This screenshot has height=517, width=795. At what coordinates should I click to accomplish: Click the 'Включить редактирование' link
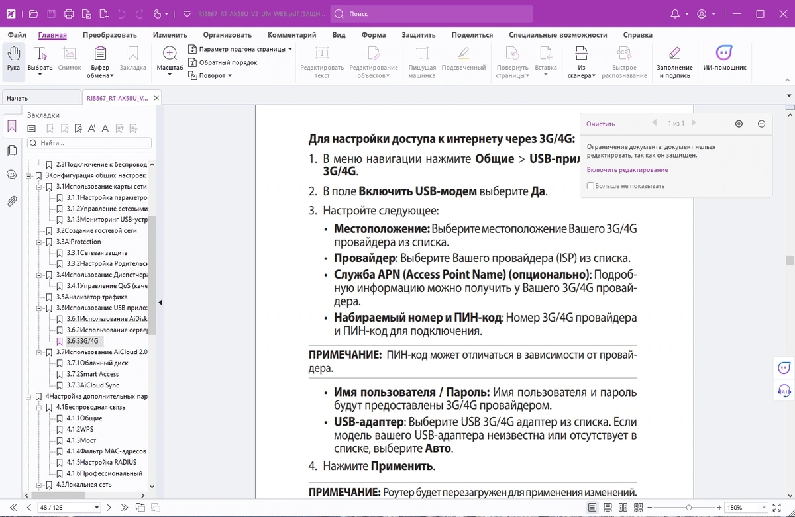click(x=627, y=170)
